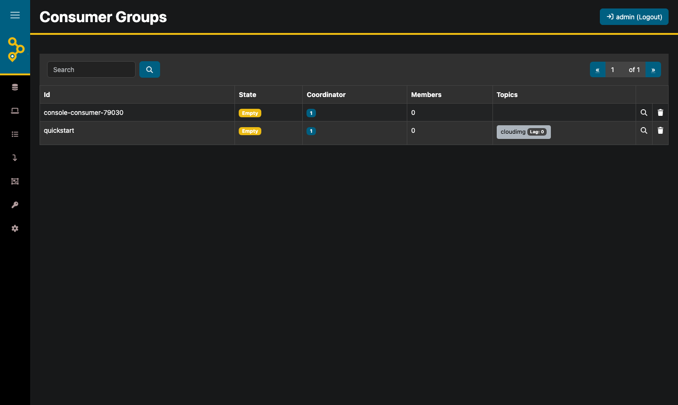Open the Consumer Groups sidebar icon
The height and width of the screenshot is (405, 678).
[15, 181]
